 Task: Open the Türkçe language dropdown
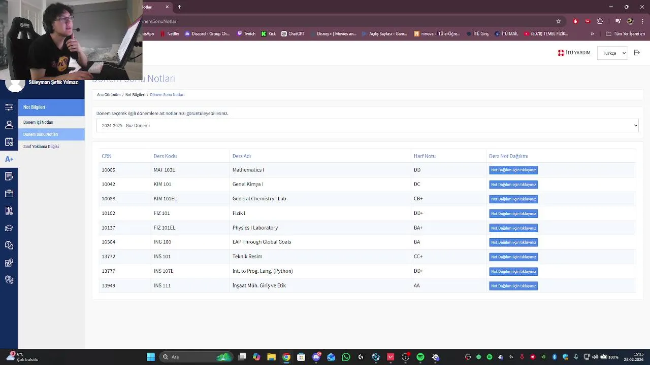coord(613,53)
